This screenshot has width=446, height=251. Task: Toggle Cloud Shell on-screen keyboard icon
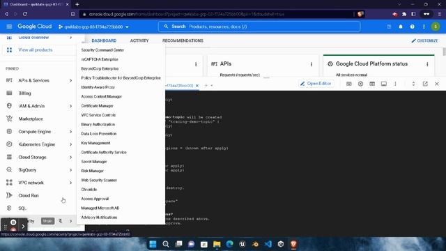348,84
